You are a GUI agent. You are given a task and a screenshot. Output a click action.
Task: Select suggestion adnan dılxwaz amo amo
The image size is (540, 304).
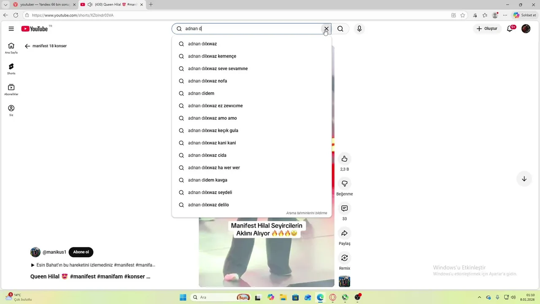251,118
